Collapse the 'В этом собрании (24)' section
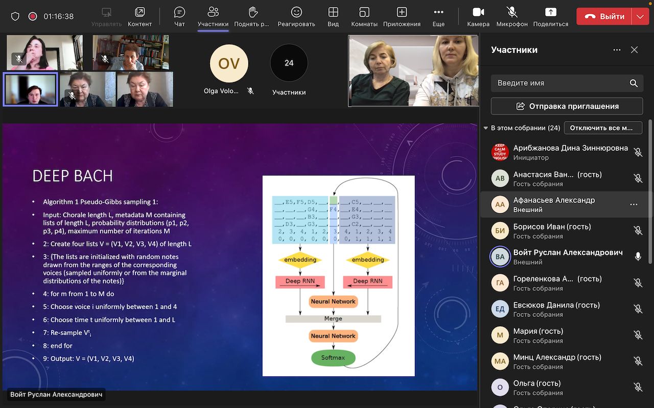Image resolution: width=654 pixels, height=408 pixels. point(485,128)
